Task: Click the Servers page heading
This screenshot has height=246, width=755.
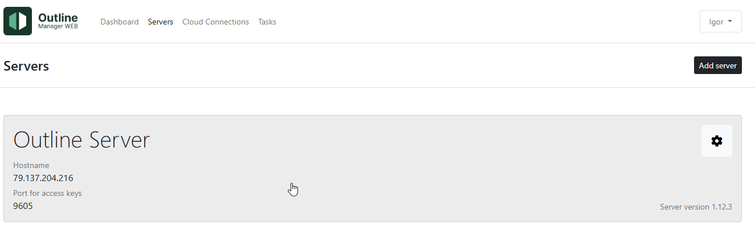Action: pyautogui.click(x=26, y=66)
